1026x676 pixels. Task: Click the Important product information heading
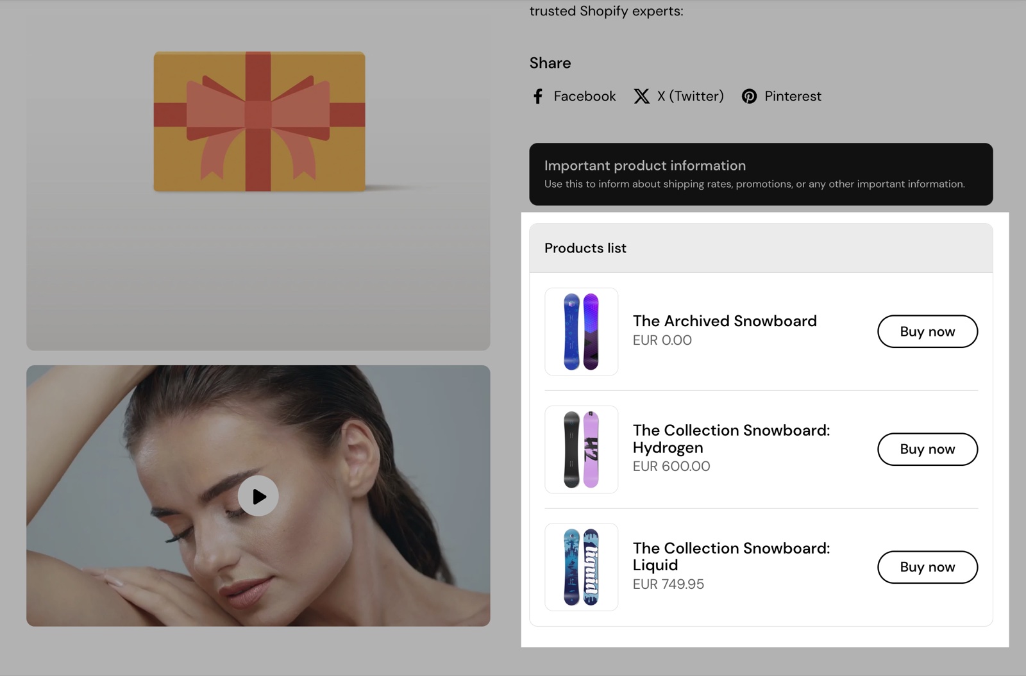pyautogui.click(x=645, y=165)
